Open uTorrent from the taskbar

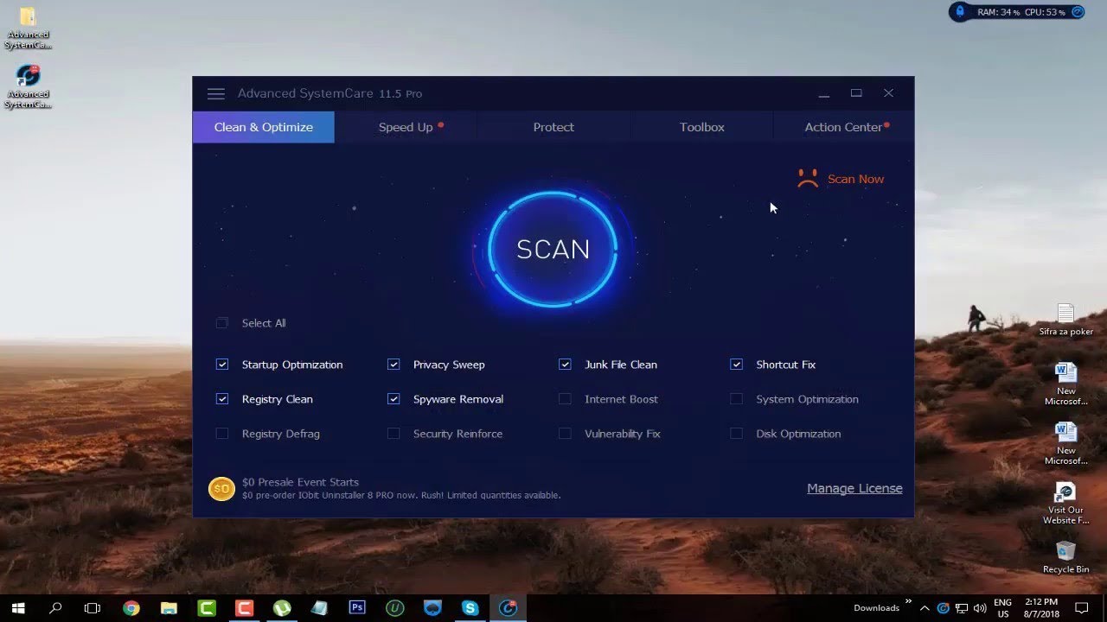pyautogui.click(x=282, y=608)
